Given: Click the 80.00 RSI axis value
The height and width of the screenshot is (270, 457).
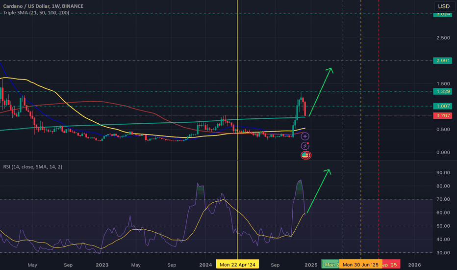Looking at the screenshot, I should [443, 186].
